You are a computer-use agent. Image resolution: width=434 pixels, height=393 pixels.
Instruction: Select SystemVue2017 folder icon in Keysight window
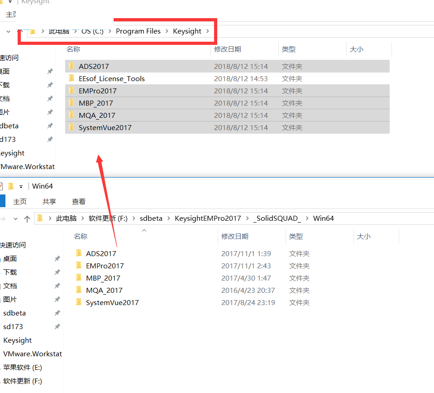pyautogui.click(x=72, y=127)
